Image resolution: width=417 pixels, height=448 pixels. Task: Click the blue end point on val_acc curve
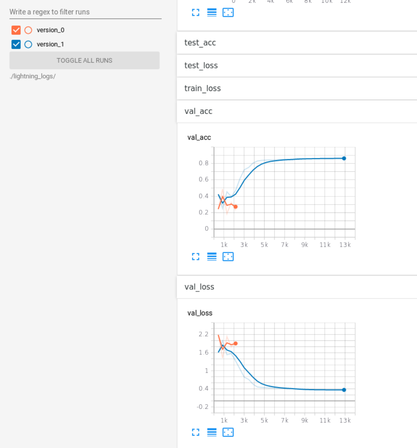tap(344, 158)
